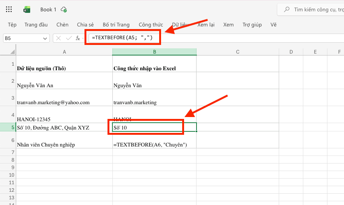This screenshot has height=205, width=344.
Task: Select row 5 header
Action: pos(8,127)
